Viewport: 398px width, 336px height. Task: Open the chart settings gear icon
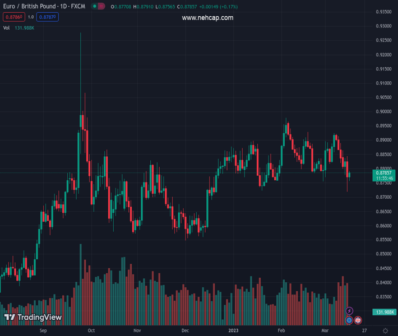coord(385,330)
